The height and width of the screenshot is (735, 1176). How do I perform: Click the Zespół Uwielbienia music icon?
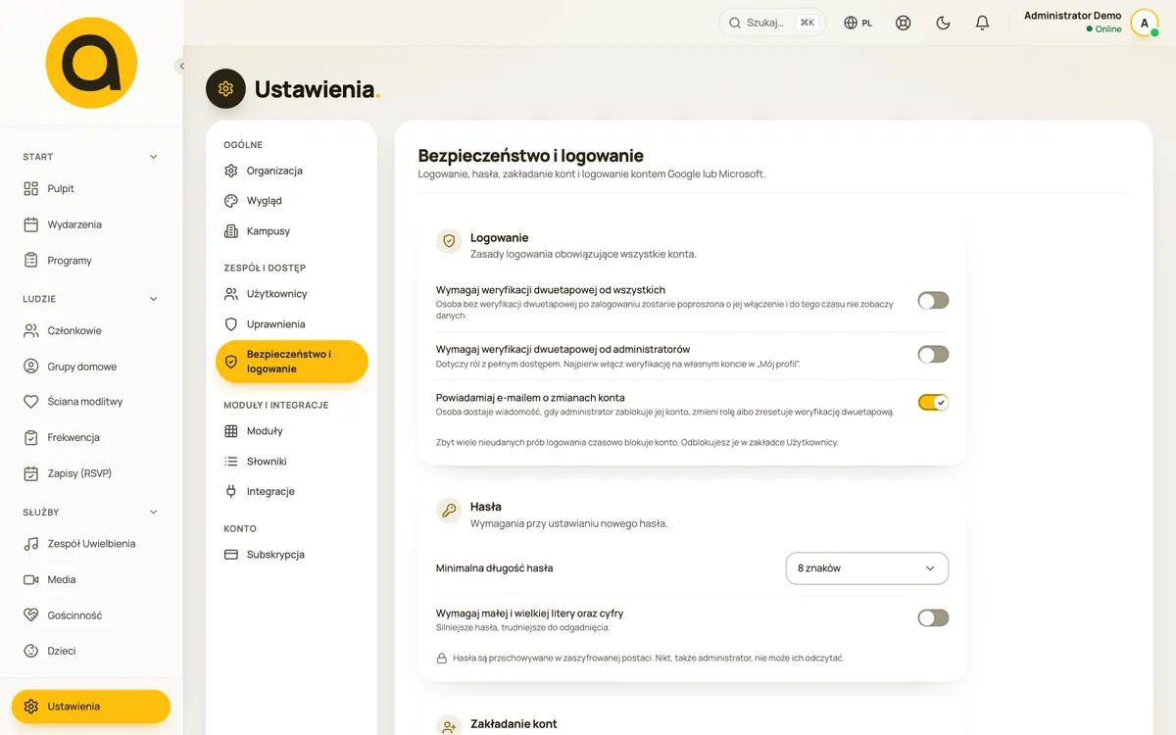point(31,544)
